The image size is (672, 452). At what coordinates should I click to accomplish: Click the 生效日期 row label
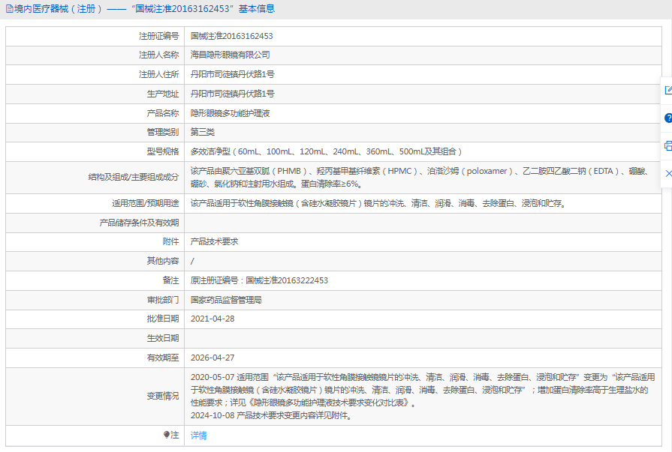[162, 338]
